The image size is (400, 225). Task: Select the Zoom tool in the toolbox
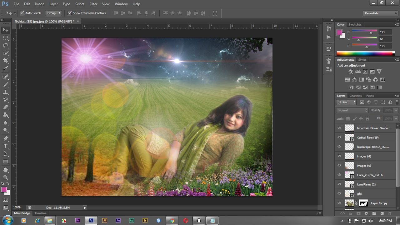pyautogui.click(x=6, y=177)
